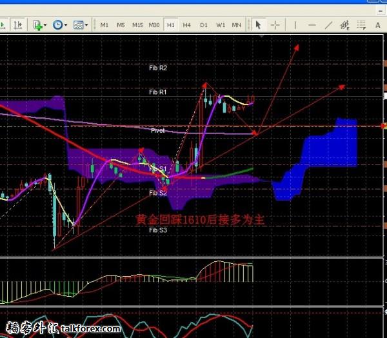Draw a horizontal line on chart
This screenshot has width=387, height=338.
[x=312, y=25]
